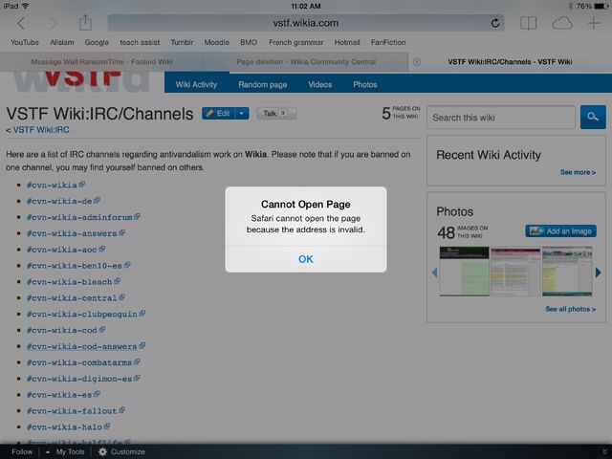Open the bookmarks book icon

[529, 23]
